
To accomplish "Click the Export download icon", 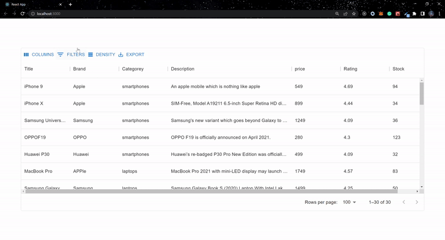I will click(121, 55).
